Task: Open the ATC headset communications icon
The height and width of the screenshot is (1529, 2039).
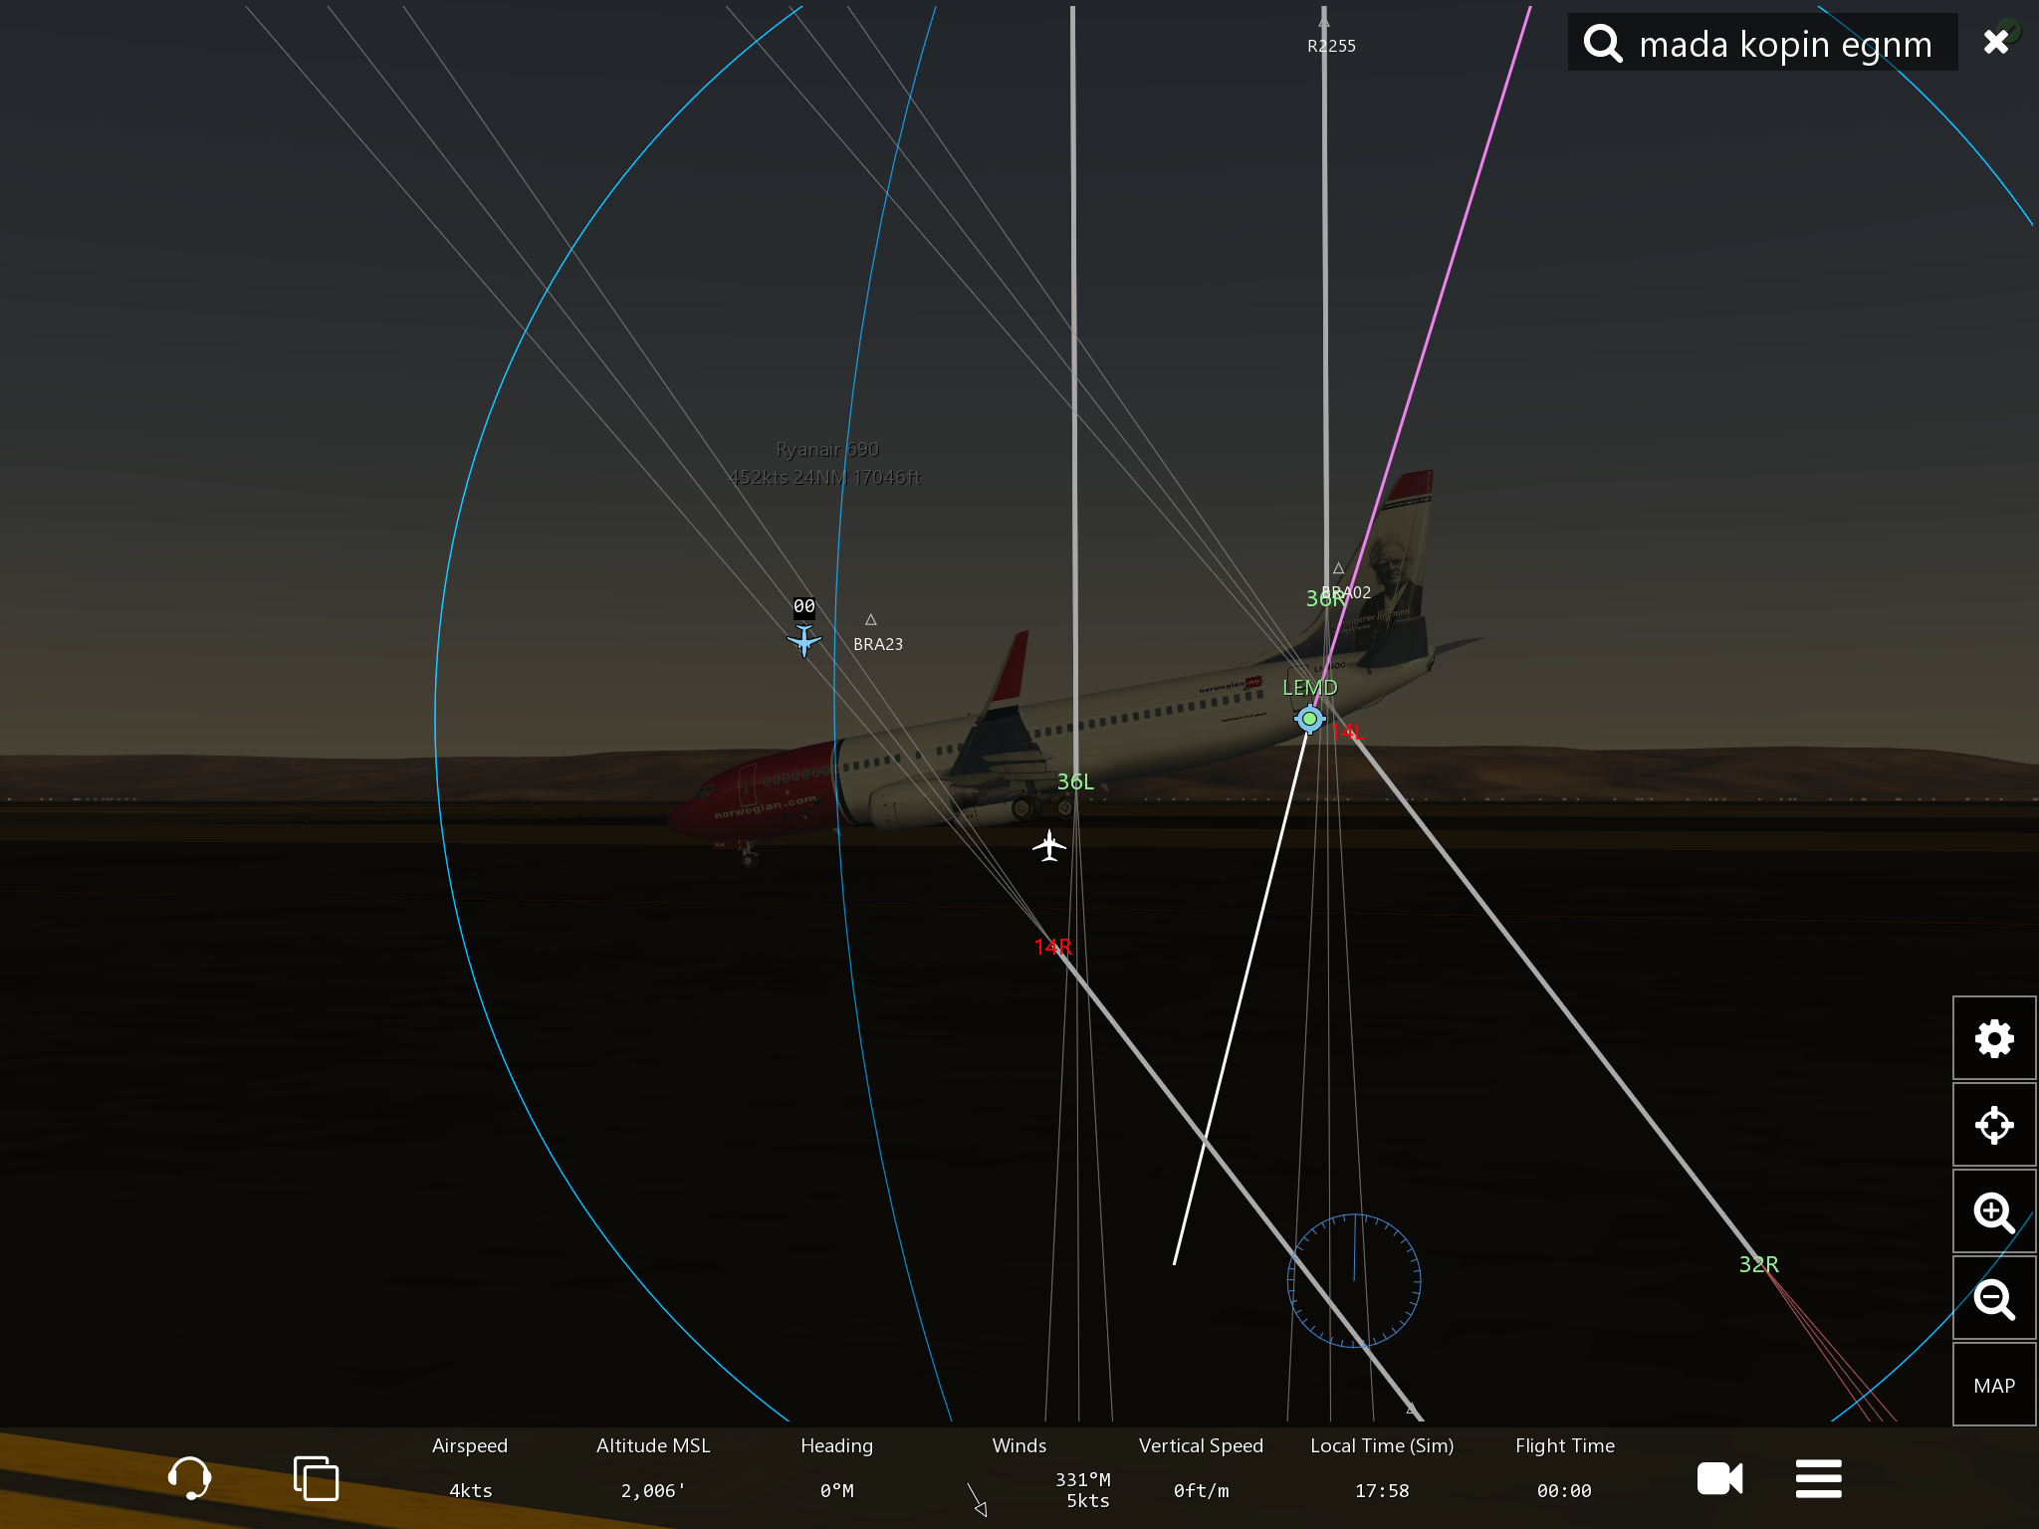Action: point(189,1477)
